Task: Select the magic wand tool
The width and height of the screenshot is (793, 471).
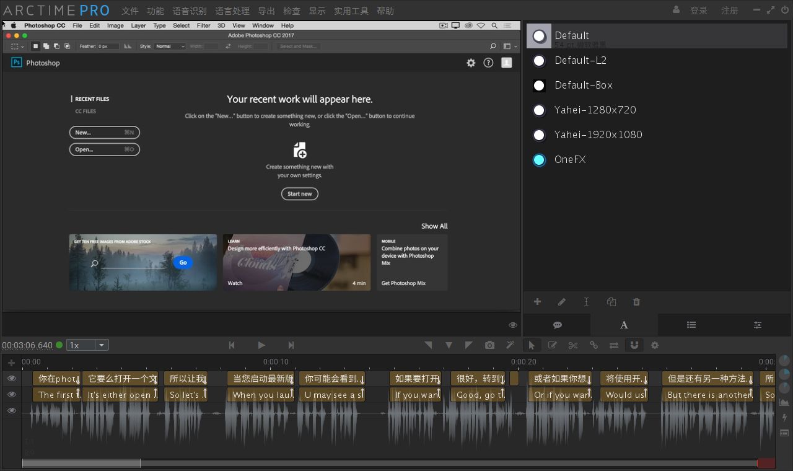Action: click(510, 345)
